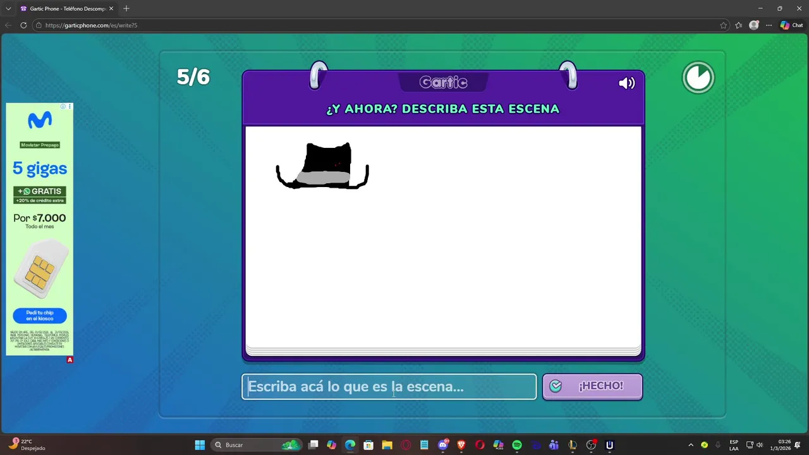Switch to Microsoft Edge on the taskbar
809x455 pixels.
[350, 445]
